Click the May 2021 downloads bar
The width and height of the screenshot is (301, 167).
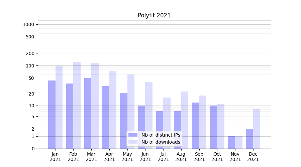(131, 112)
